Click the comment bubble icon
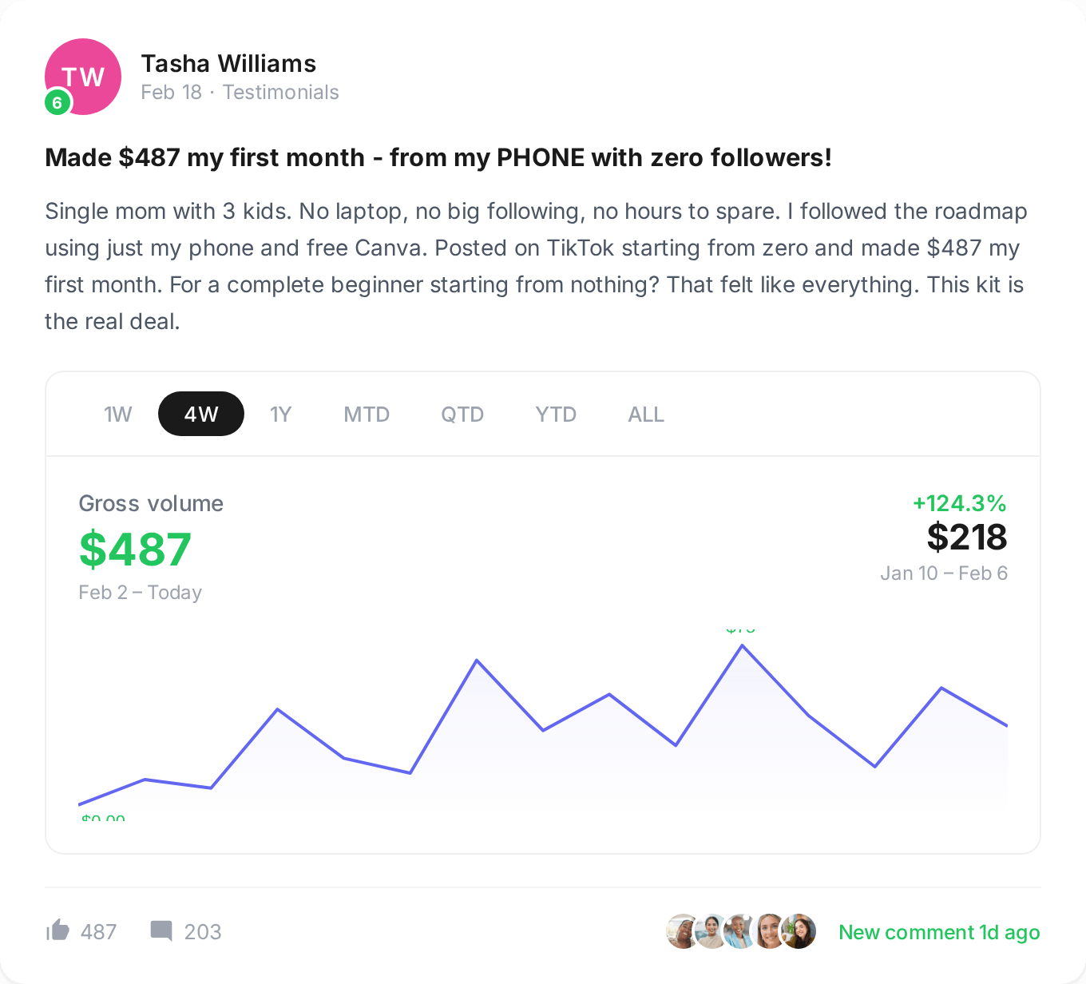The height and width of the screenshot is (984, 1086). click(161, 930)
